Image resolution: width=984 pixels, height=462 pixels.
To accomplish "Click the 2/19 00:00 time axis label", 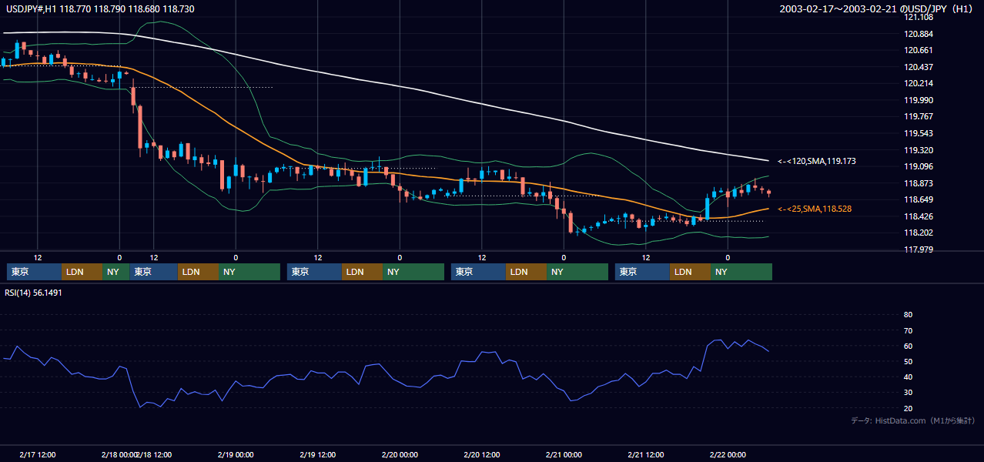I will tap(236, 455).
